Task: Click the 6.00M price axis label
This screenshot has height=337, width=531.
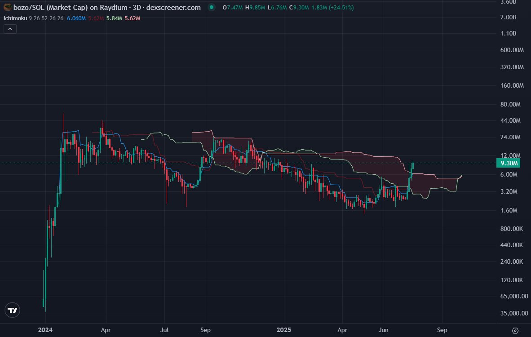Action: click(x=509, y=174)
